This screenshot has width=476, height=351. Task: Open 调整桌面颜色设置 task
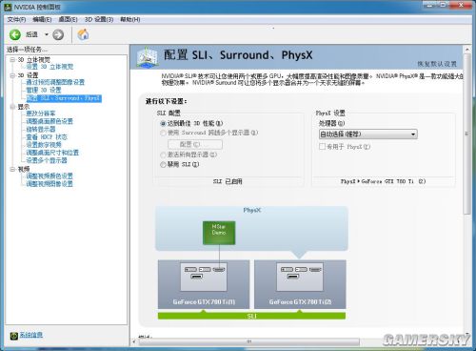pos(50,121)
